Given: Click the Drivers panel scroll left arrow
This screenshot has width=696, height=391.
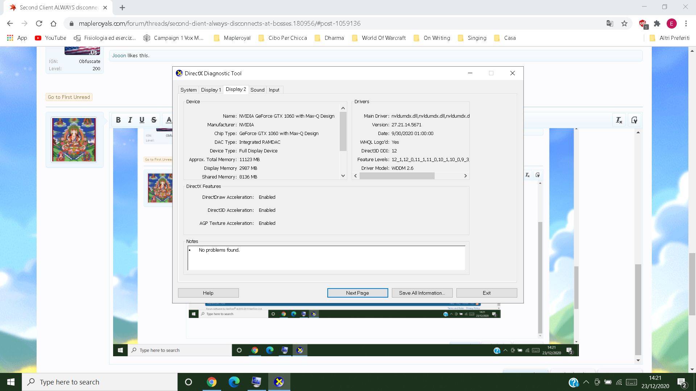Looking at the screenshot, I should (x=355, y=176).
